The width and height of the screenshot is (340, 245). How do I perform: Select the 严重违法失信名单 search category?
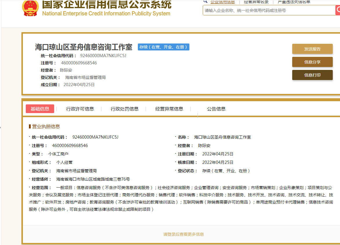tap(294, 2)
